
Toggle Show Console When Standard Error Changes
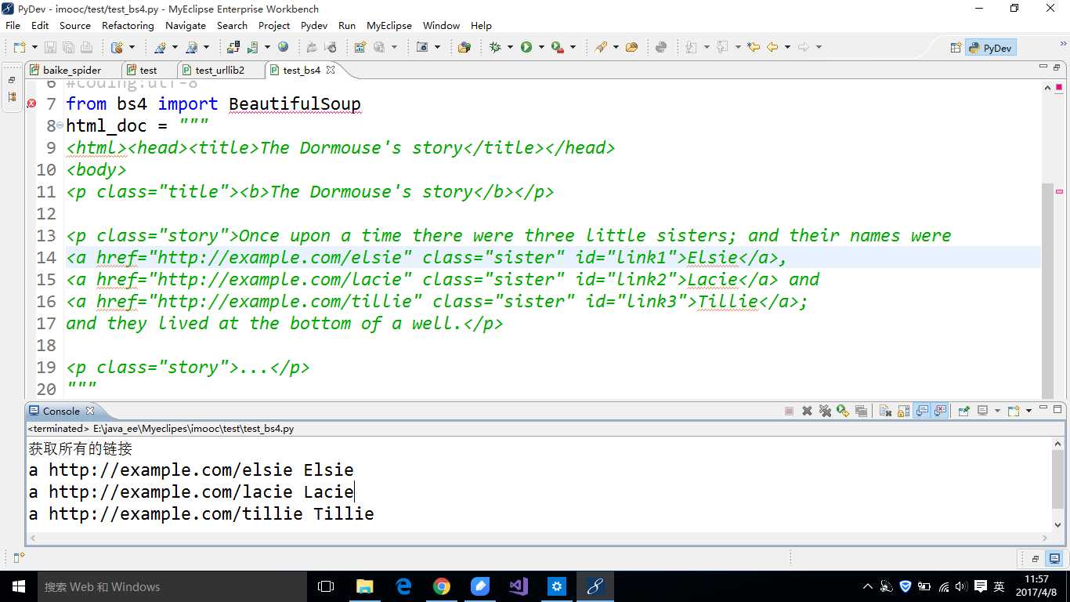click(x=940, y=411)
